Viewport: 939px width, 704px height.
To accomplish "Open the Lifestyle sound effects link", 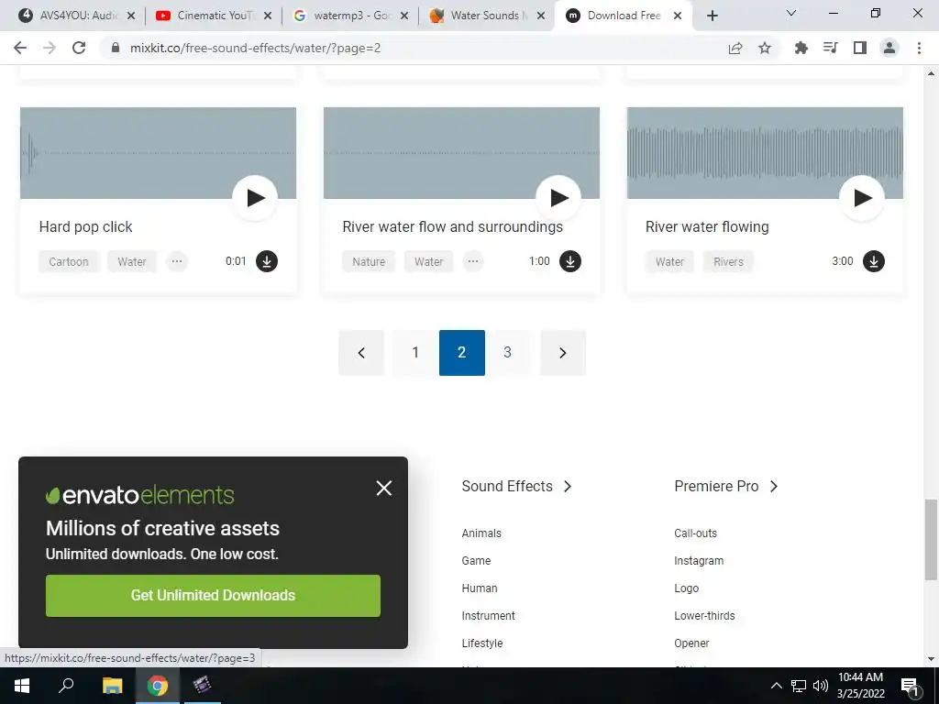I will pyautogui.click(x=482, y=643).
